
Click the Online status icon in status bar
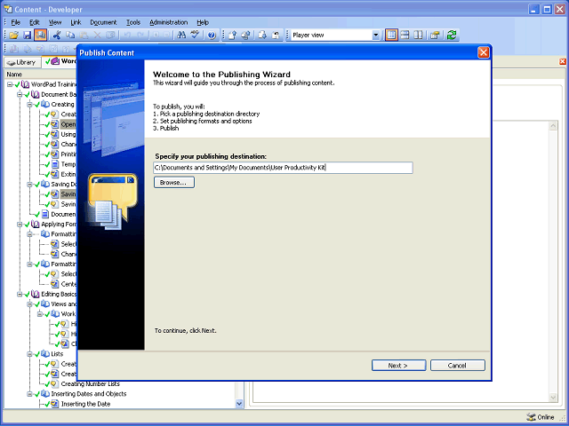(x=531, y=417)
